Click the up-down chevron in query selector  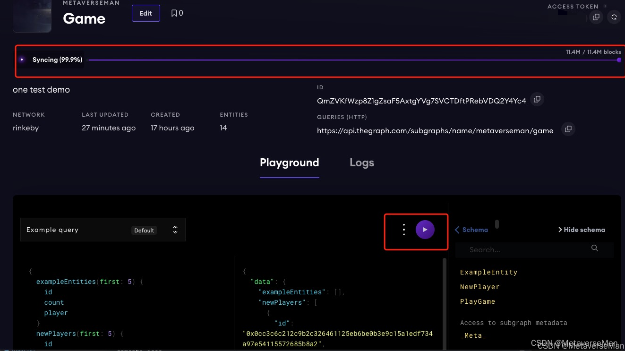coord(175,230)
